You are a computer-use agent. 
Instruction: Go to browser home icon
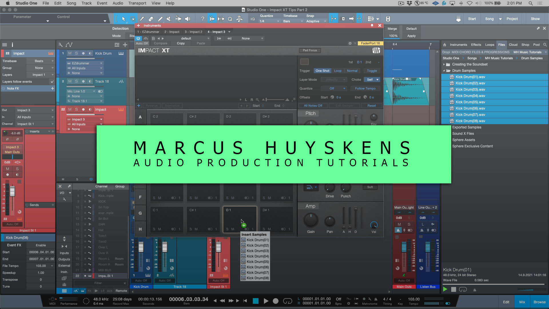(x=445, y=45)
